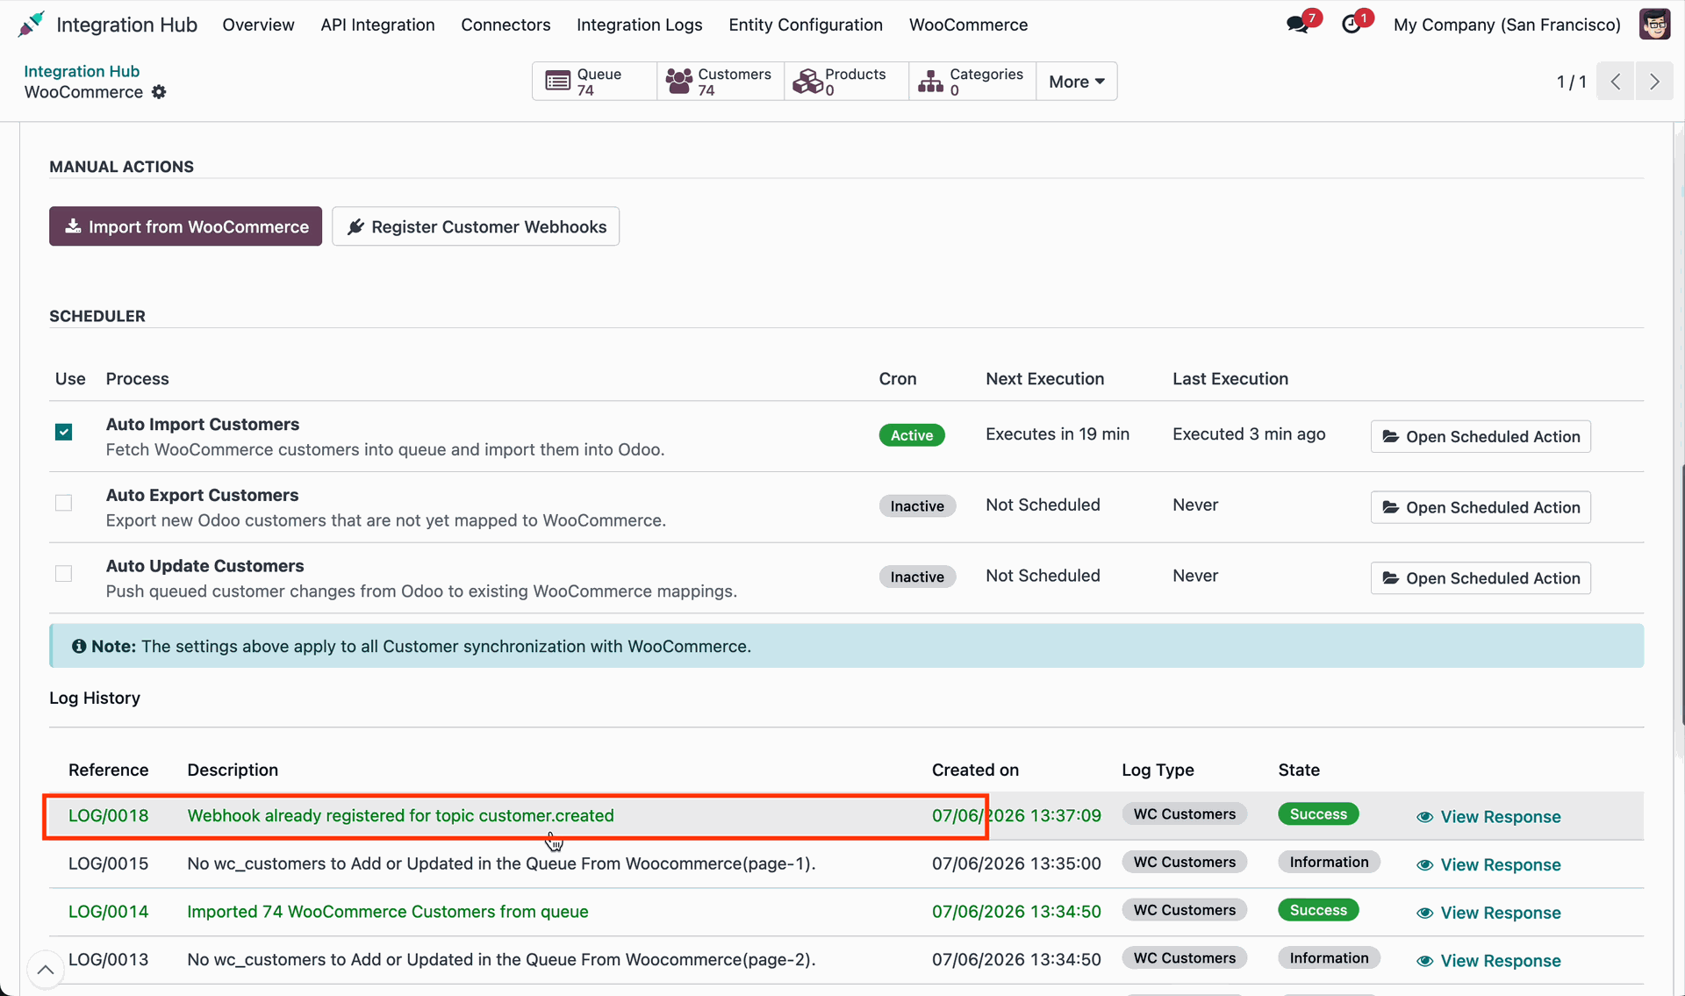Click the scroll-to-top chevron circle
This screenshot has width=1685, height=996.
46,970
